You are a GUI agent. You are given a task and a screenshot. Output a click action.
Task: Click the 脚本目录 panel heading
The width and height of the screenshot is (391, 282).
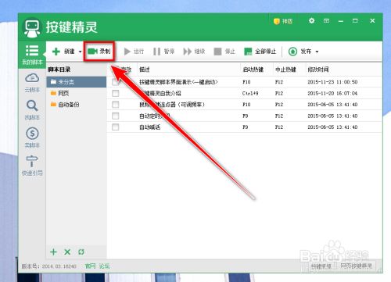59,70
